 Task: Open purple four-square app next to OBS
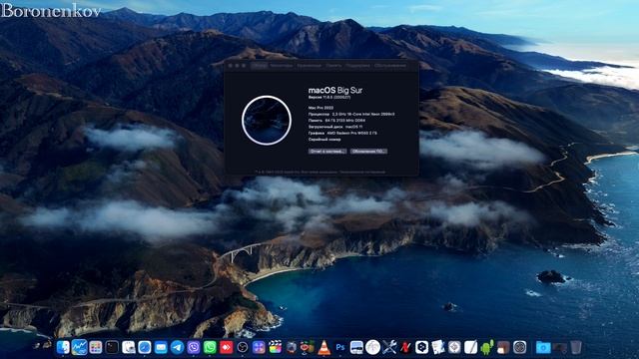pyautogui.click(x=259, y=347)
